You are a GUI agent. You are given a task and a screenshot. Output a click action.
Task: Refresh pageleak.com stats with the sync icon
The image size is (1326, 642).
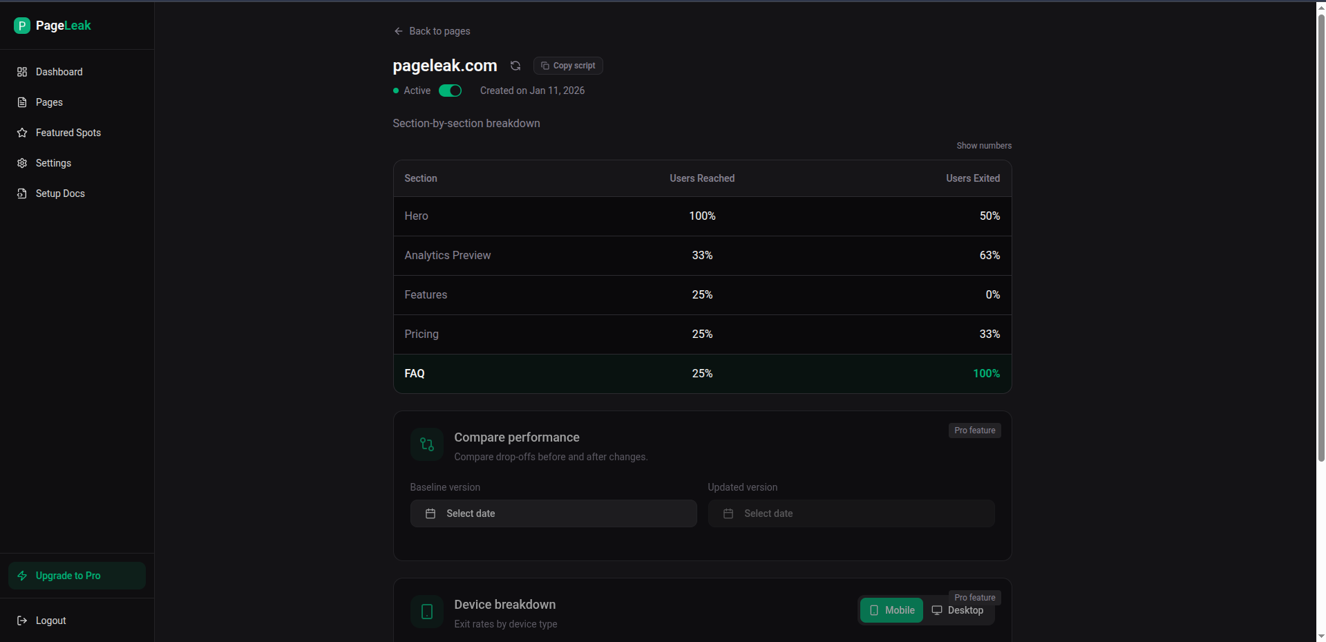(515, 66)
